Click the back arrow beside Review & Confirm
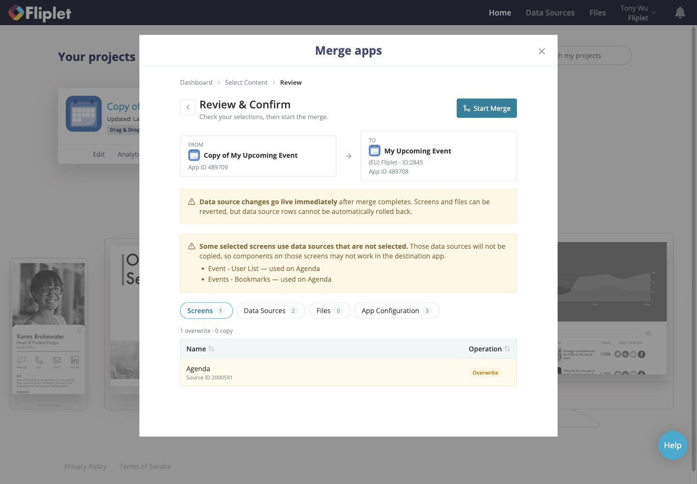 click(188, 107)
